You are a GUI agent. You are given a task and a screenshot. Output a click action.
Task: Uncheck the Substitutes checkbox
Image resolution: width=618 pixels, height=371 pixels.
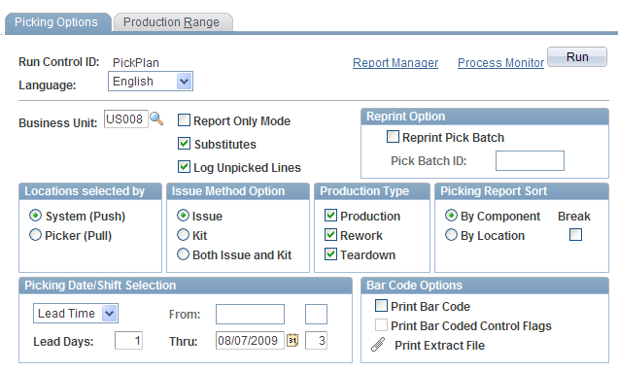[x=184, y=144]
